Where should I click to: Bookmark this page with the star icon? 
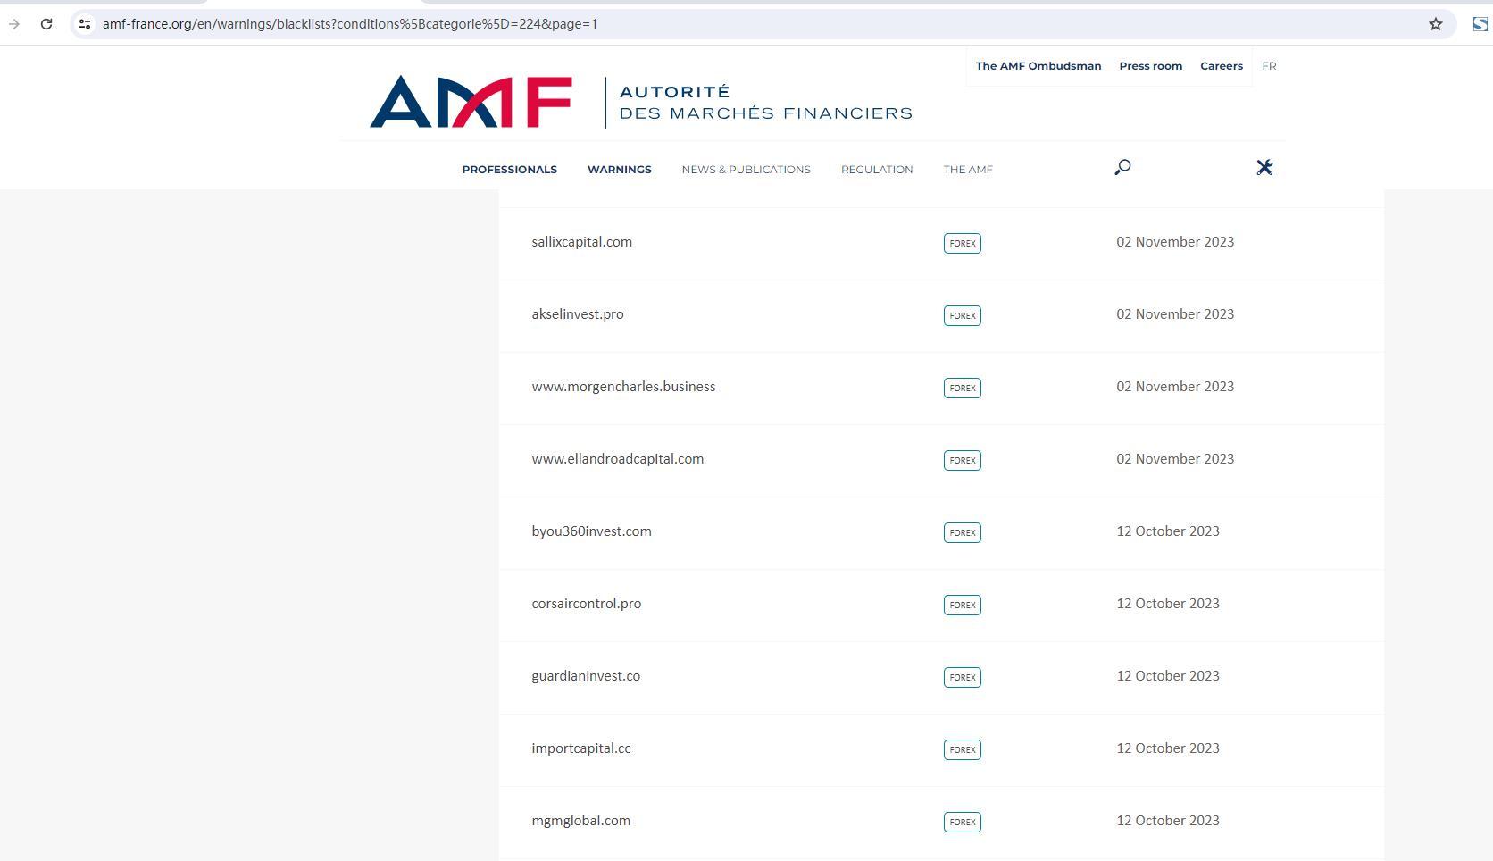[1435, 24]
